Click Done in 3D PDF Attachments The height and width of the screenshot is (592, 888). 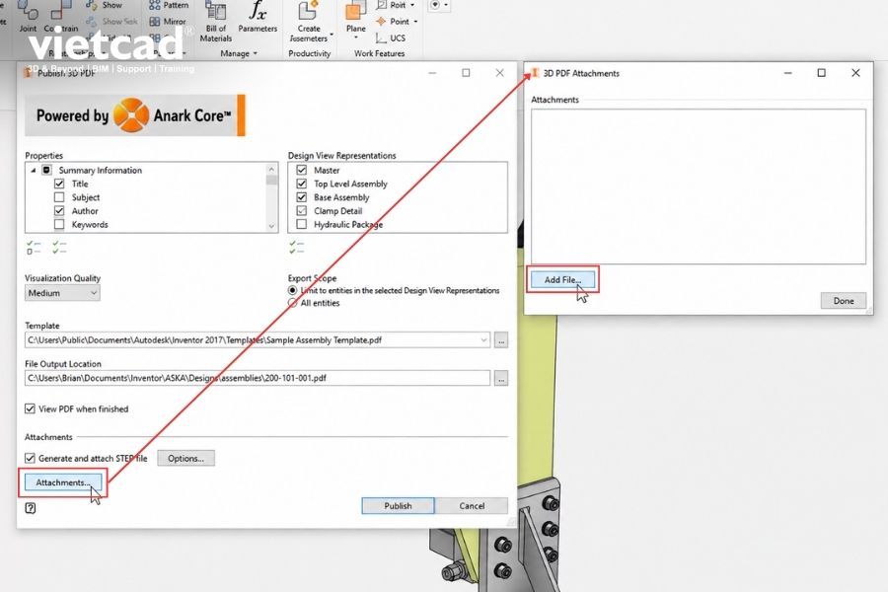[x=844, y=301]
